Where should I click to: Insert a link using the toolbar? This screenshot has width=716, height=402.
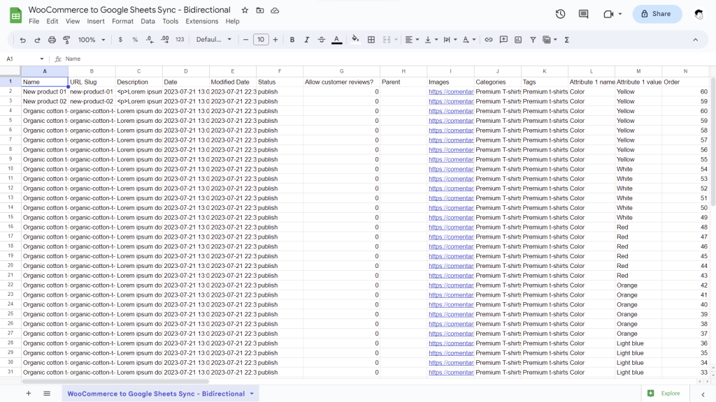coord(489,40)
